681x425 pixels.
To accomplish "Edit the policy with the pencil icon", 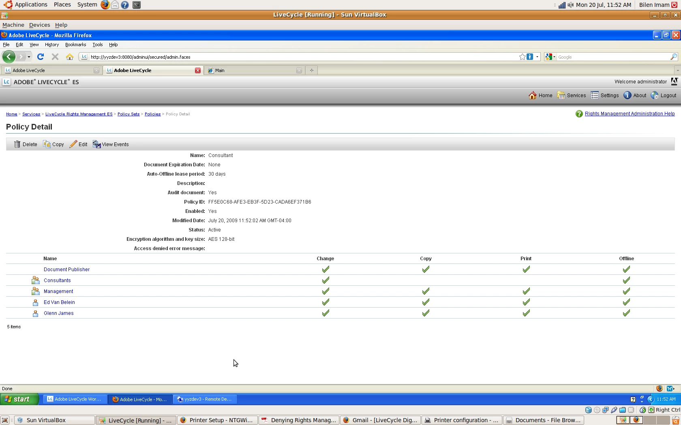I will (x=78, y=144).
